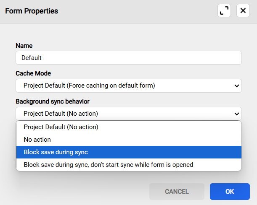Click the Background sync behavior chevron arrow
257x205 pixels.
[236, 114]
